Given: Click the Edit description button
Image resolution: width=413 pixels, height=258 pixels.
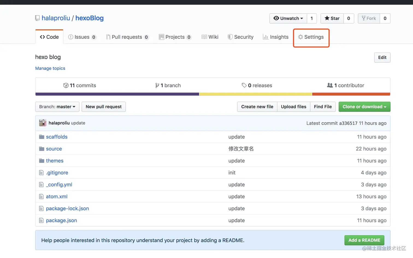Looking at the screenshot, I should pyautogui.click(x=382, y=57).
